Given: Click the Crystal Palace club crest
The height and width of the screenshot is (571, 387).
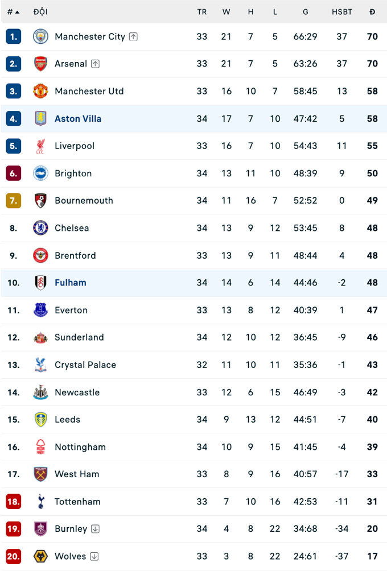Looking at the screenshot, I should coord(40,365).
